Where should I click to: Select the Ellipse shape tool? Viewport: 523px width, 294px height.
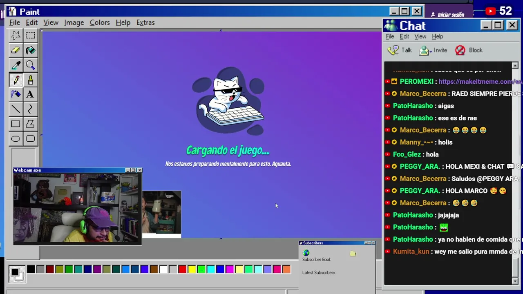coord(16,139)
